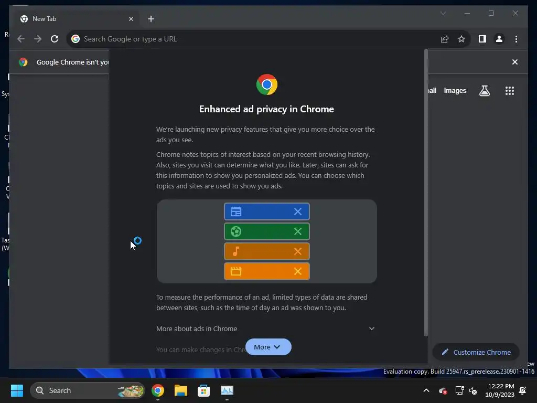
Task: Click Customize Chrome button
Action: coord(476,352)
